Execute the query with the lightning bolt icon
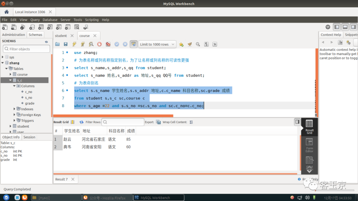 tap(74, 44)
